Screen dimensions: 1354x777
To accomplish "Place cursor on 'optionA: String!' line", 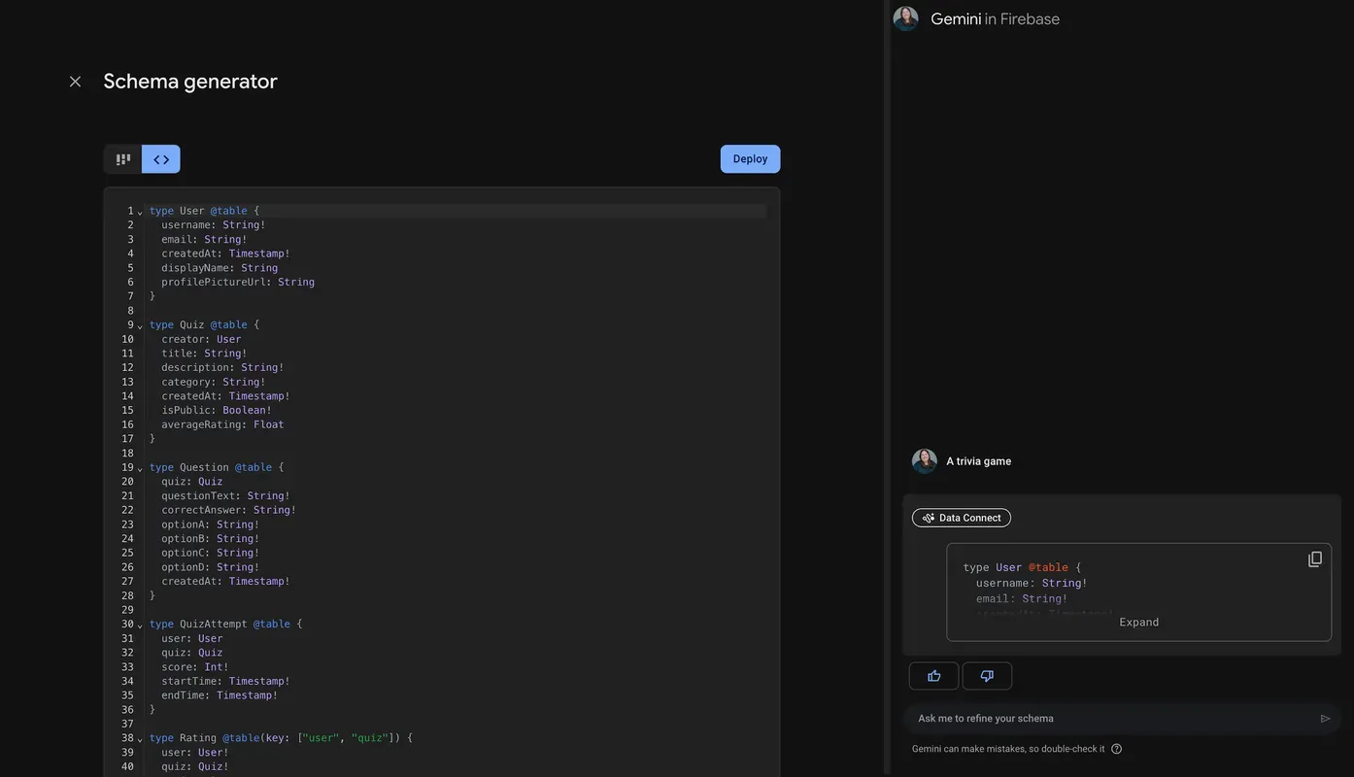I will click(211, 524).
